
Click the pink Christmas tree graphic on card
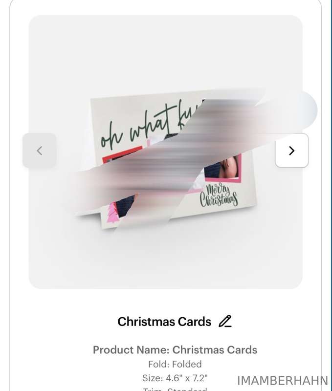point(112,213)
